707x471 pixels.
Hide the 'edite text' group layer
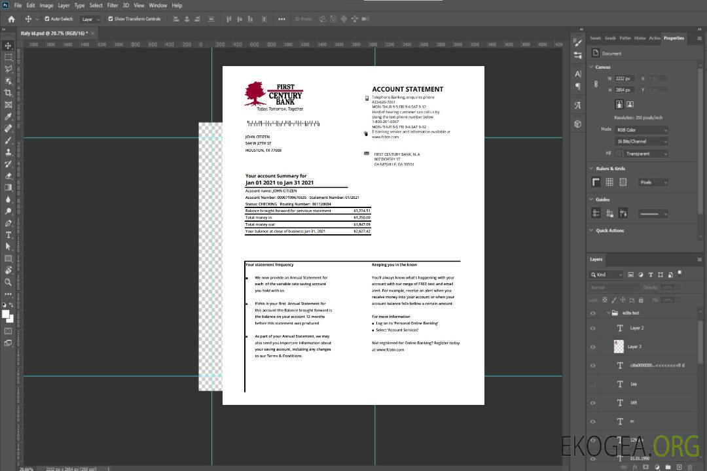(x=593, y=313)
